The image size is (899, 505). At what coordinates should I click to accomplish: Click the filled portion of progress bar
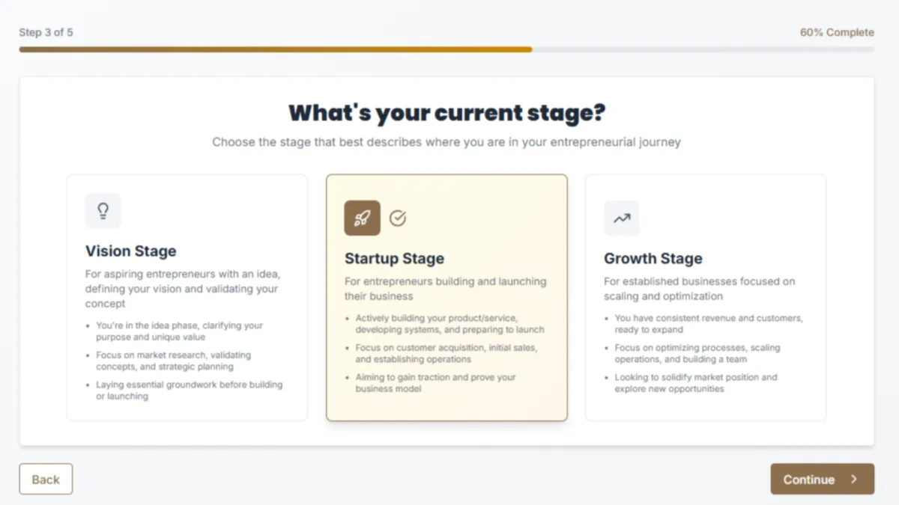coord(276,49)
